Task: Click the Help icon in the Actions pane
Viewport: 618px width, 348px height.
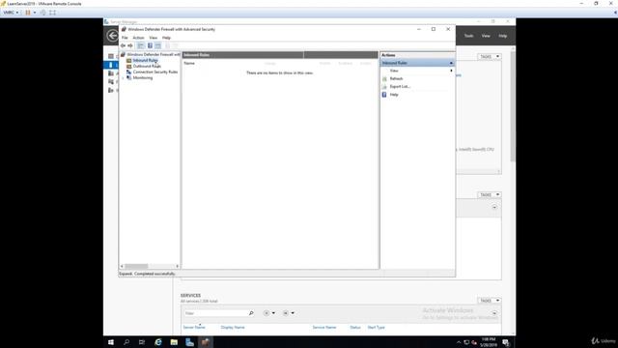Action: click(384, 95)
